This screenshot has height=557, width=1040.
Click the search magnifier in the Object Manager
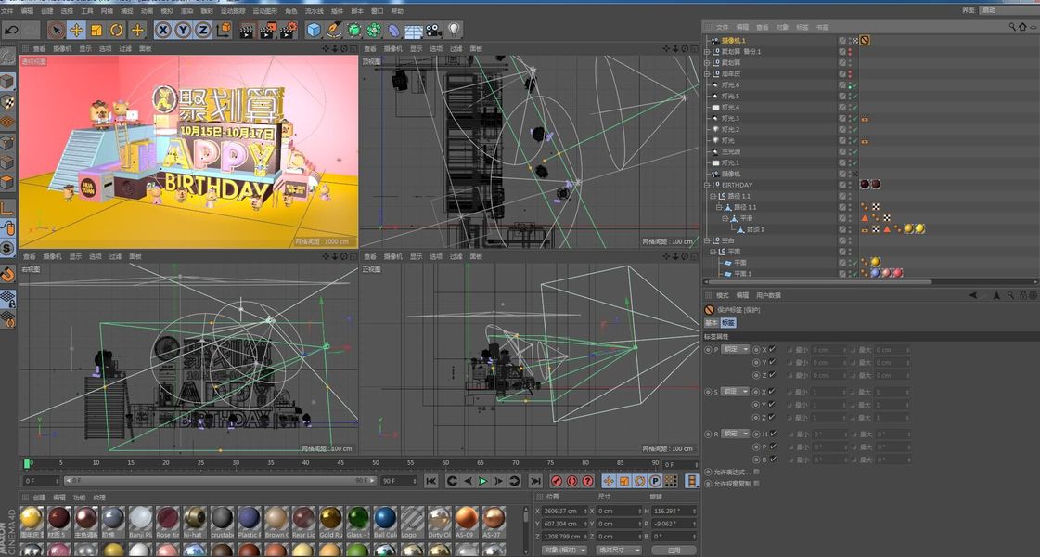[1012, 27]
